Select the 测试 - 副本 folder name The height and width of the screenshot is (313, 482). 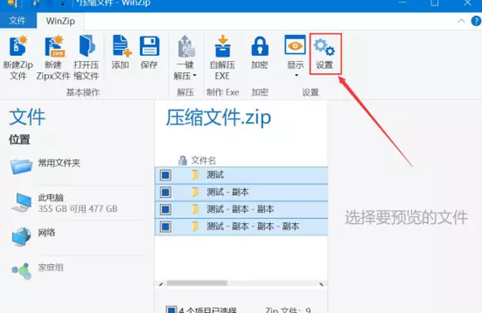(x=228, y=193)
